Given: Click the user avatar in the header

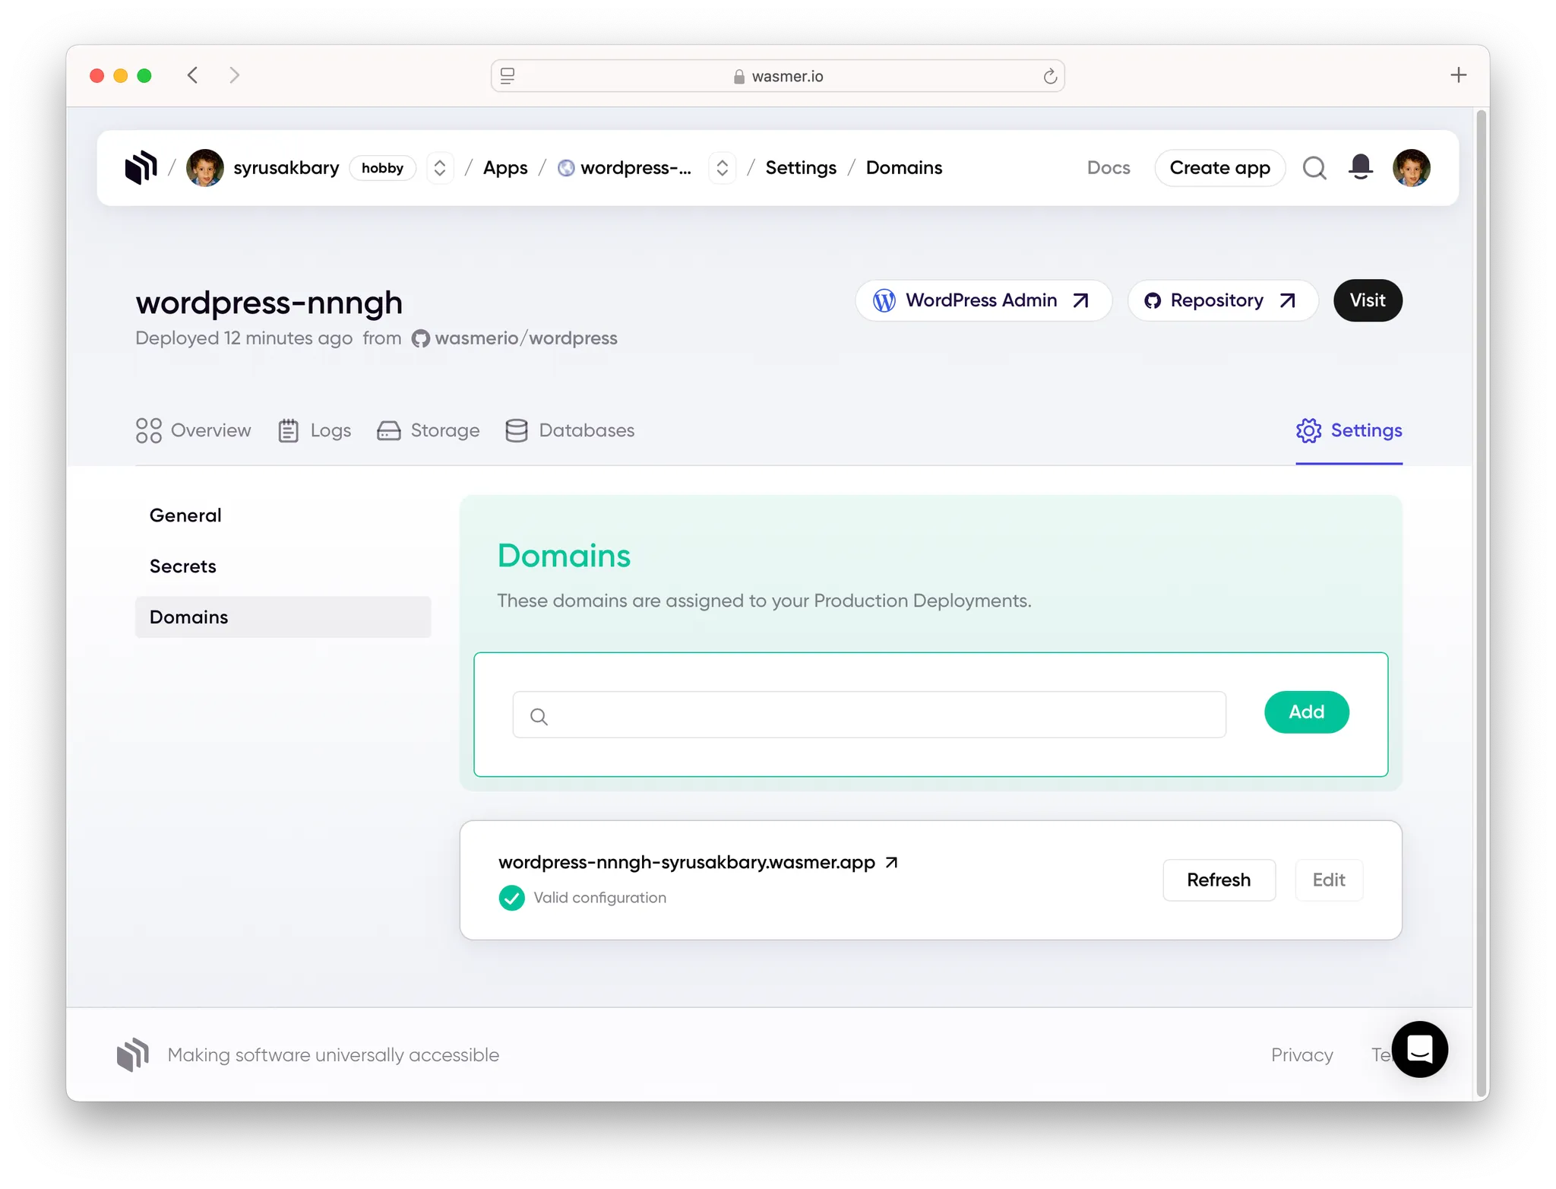Looking at the screenshot, I should click(1412, 167).
